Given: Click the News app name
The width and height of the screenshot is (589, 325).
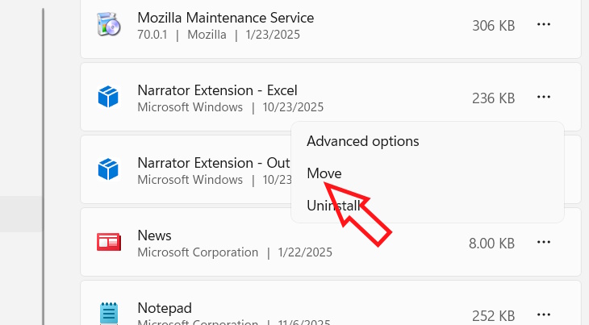Looking at the screenshot, I should coord(154,235).
